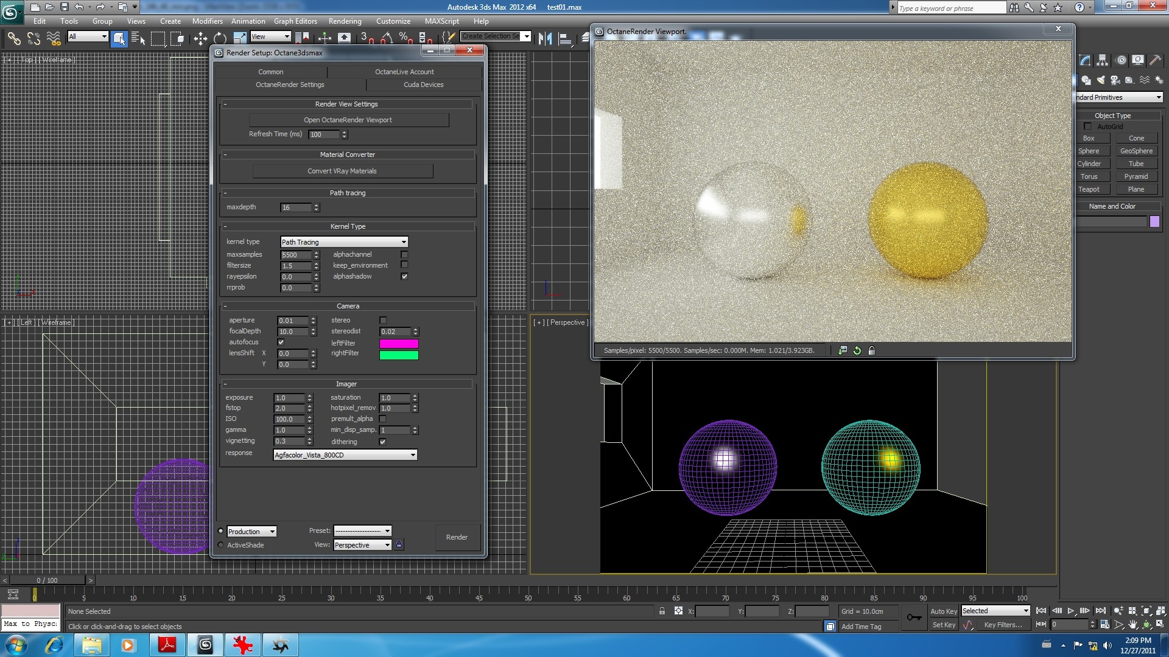The height and width of the screenshot is (657, 1169).
Task: Click the Mirror tool icon
Action: click(545, 39)
